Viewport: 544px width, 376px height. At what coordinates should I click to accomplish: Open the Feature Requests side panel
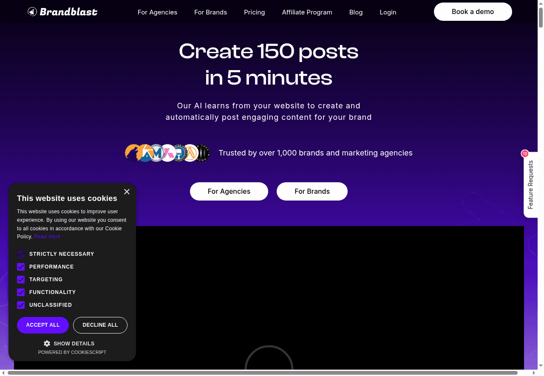coord(530,184)
